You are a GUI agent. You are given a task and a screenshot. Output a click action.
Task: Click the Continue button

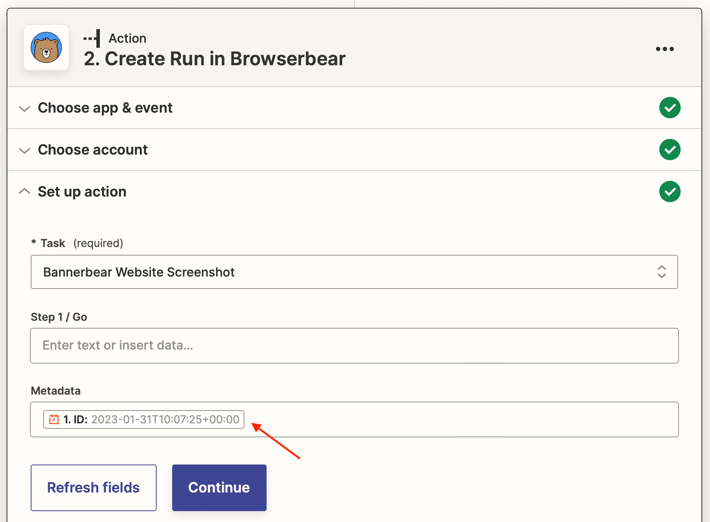219,487
